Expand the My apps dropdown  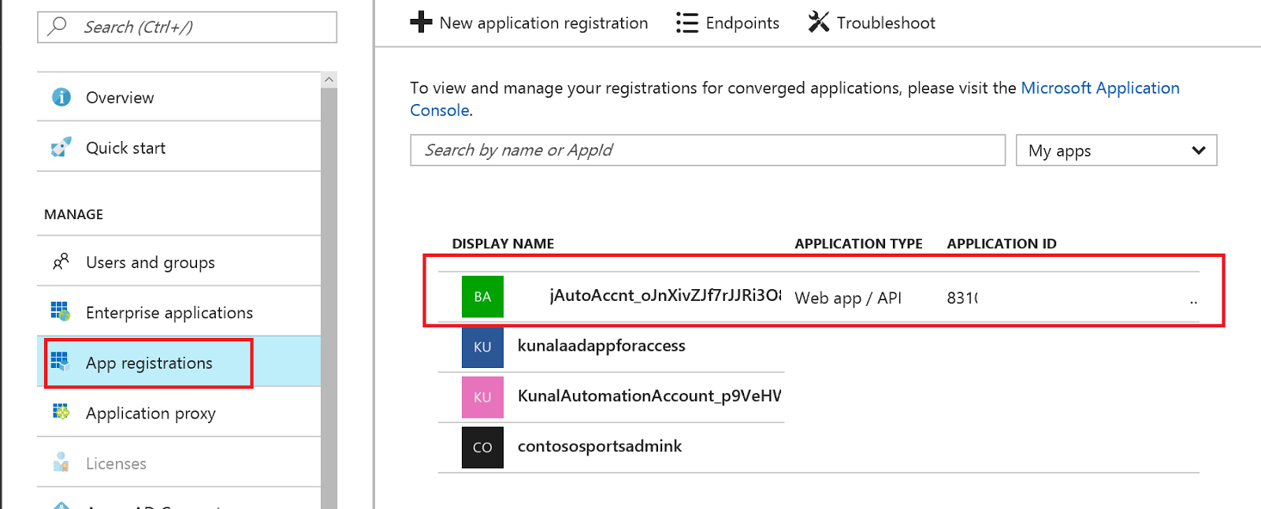(1117, 150)
